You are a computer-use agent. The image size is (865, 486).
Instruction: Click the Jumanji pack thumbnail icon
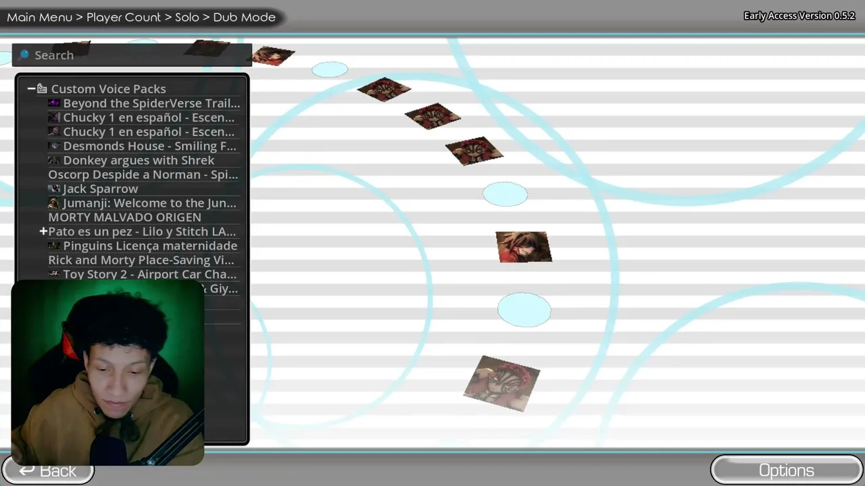pos(54,203)
